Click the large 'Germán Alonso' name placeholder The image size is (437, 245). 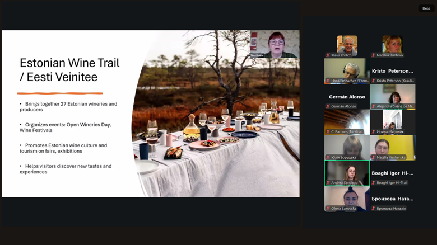point(347,97)
